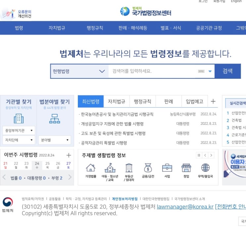Viewport: 246px width, 227px height.
Task: Show previous week in 시행법령 counts
Action: tap(4, 177)
